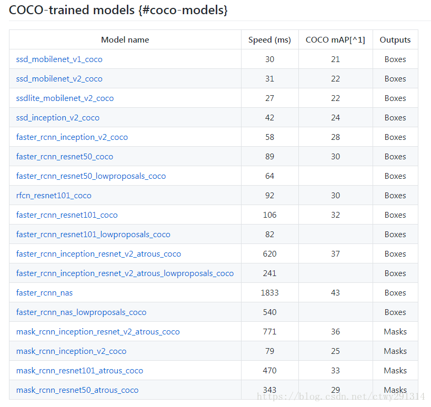Open the faster_rcnn_resnet50_coco link
This screenshot has height=407, width=431.
[65, 157]
